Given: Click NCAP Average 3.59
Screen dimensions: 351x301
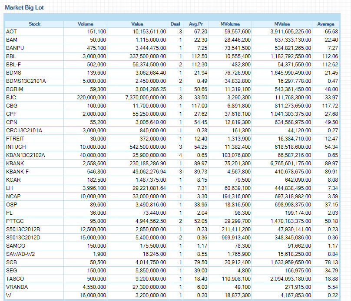Looking at the screenshot, I should click(333, 196).
